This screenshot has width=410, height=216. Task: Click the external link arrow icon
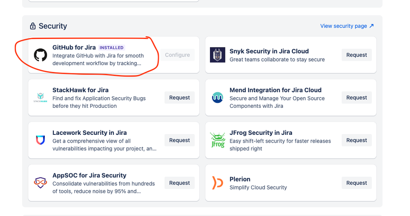pos(371,26)
